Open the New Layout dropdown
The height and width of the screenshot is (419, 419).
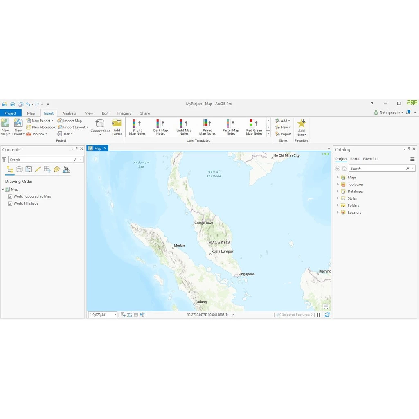18,133
